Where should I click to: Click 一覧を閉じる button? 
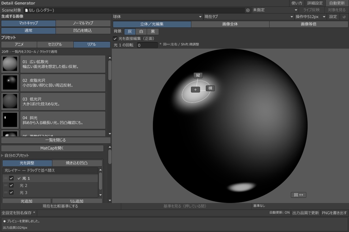(x=56, y=140)
